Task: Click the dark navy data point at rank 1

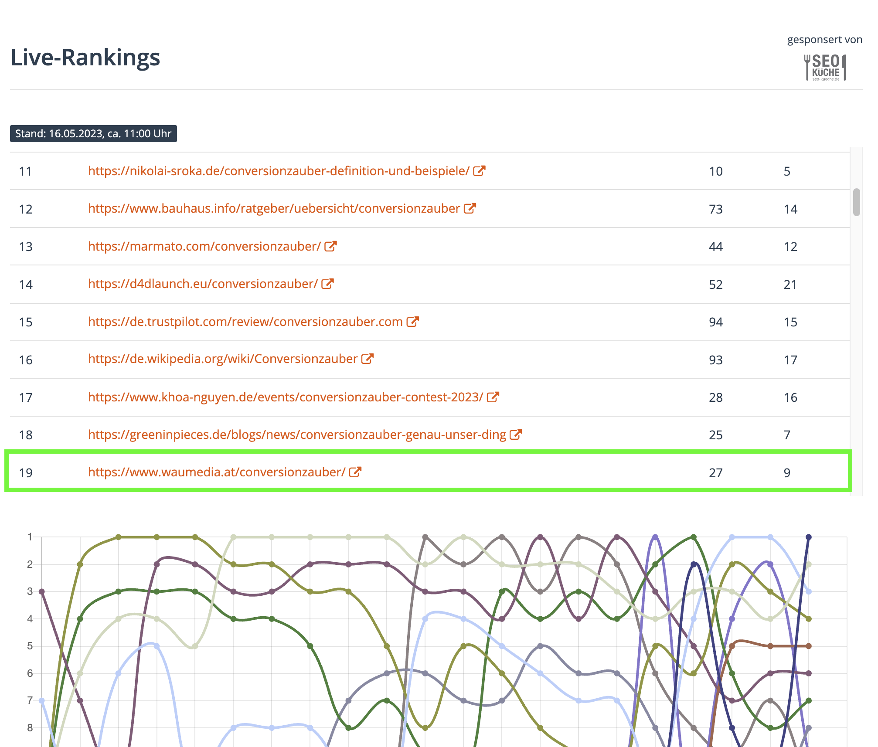Action: (x=808, y=537)
